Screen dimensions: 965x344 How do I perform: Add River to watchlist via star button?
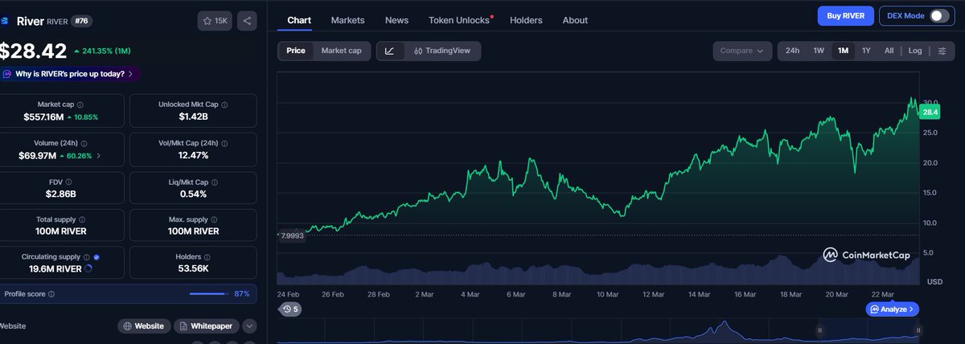click(215, 21)
